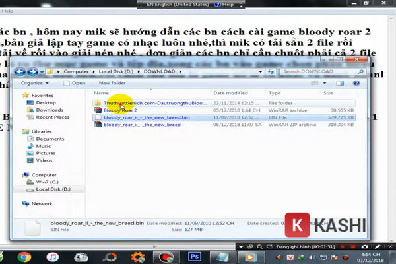Screen dimensions: 396x264
Task: Select Local Disk (D:) in the breadcrumb
Action: (x=116, y=71)
